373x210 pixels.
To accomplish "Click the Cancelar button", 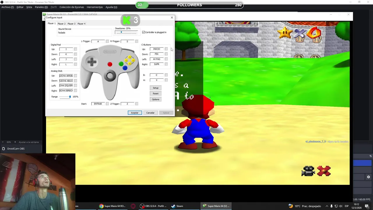I will 150,113.
